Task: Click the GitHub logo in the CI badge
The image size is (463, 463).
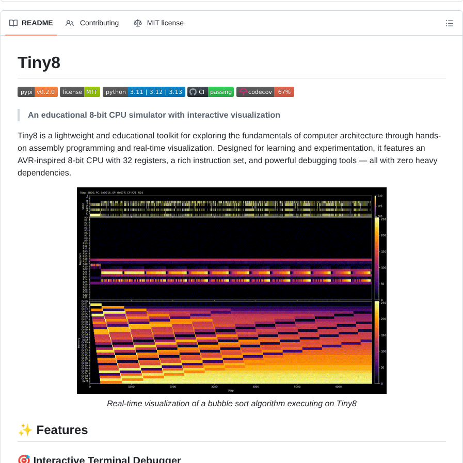Action: [x=193, y=92]
